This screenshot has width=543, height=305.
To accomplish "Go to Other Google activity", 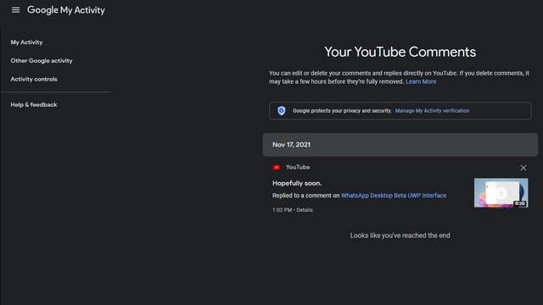I will tap(42, 60).
